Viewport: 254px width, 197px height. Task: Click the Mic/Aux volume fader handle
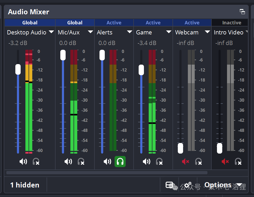coord(63,55)
